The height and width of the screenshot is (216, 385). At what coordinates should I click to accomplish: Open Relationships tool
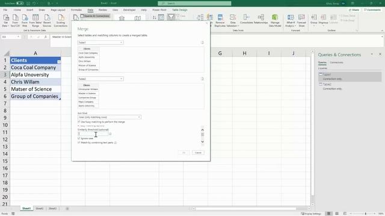tap(260, 19)
